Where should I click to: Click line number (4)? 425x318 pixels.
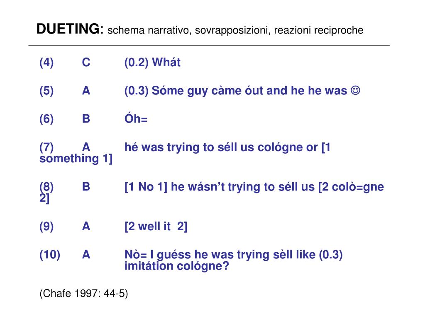coord(46,63)
